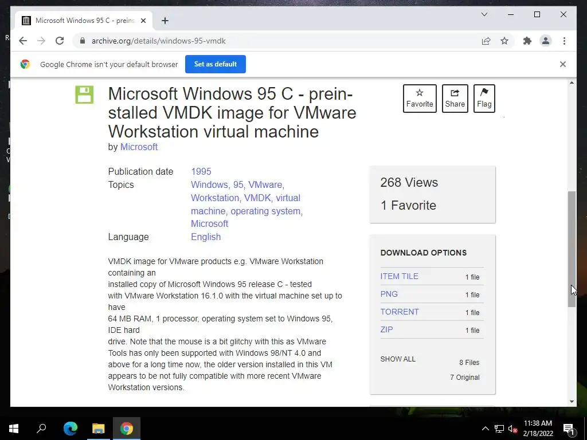Click the page vertical scrollbar thumb
Screen dimensions: 587x440
[x=572, y=249]
